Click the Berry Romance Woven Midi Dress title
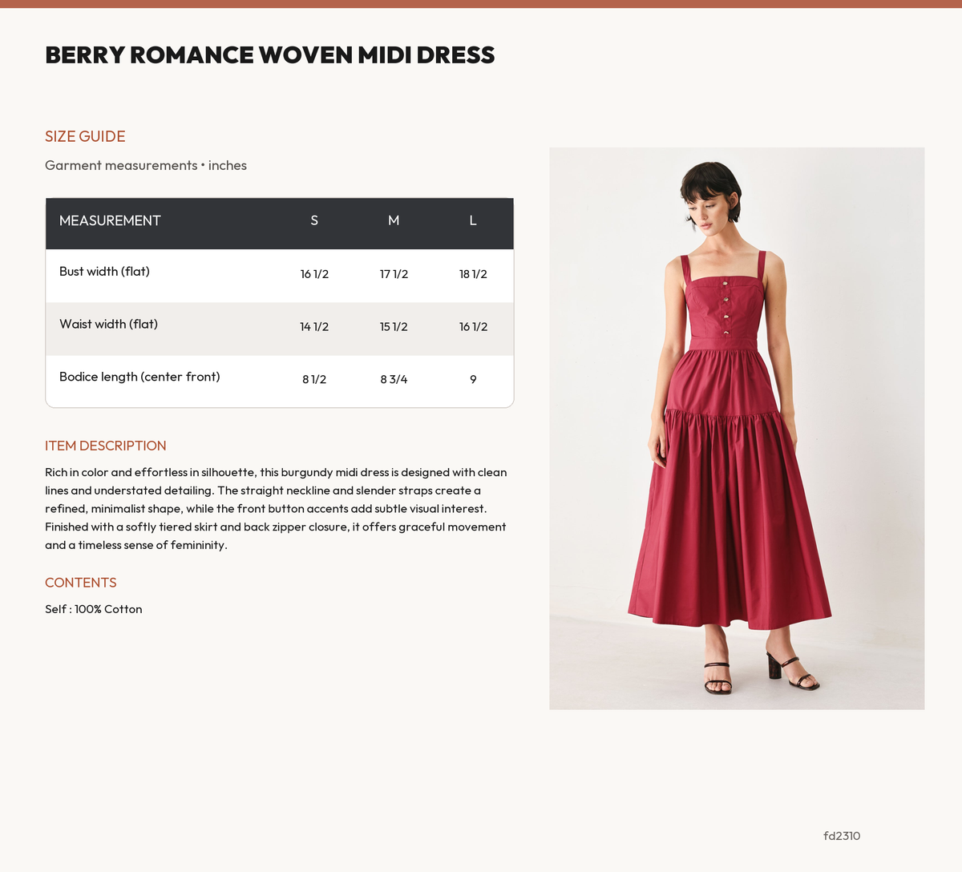This screenshot has width=962, height=872. [269, 55]
